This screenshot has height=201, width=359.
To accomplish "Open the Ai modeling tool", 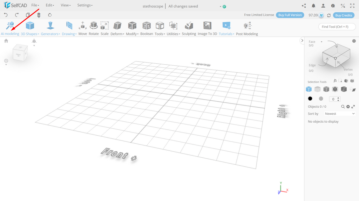I will tap(10, 29).
